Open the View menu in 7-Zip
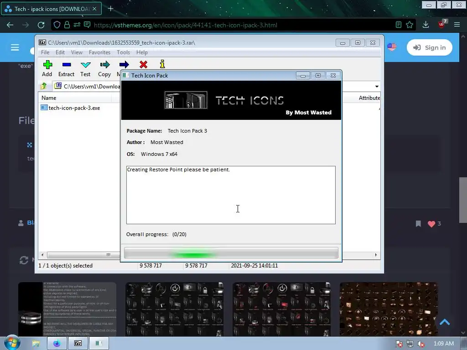 click(77, 52)
